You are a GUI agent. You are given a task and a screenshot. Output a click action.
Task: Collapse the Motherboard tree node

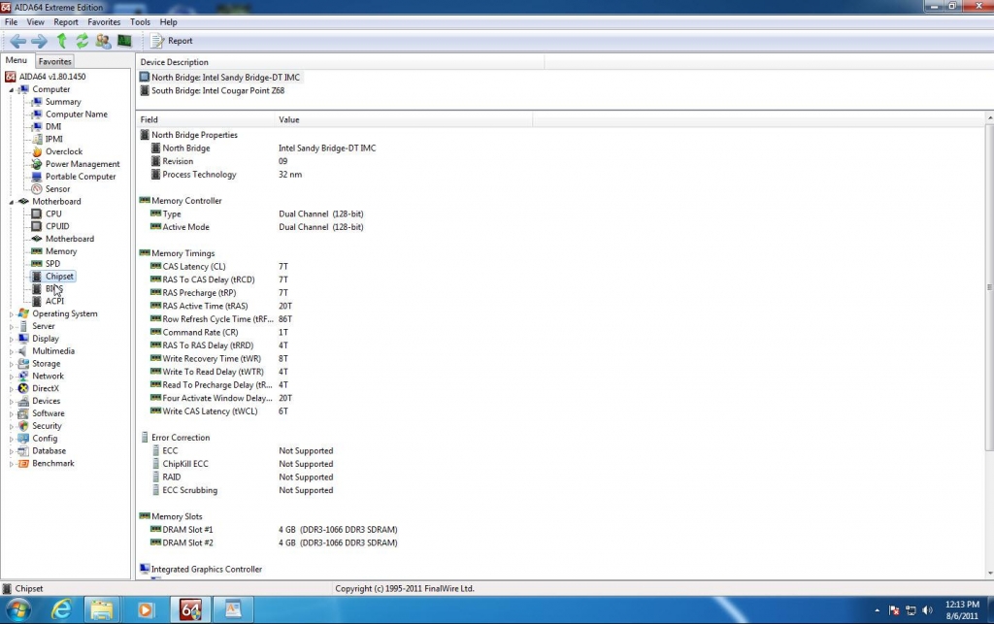tap(13, 202)
